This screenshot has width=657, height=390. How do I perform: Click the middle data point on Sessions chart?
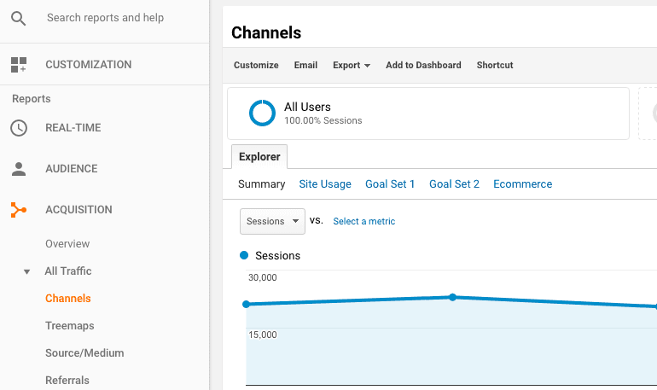click(x=452, y=297)
